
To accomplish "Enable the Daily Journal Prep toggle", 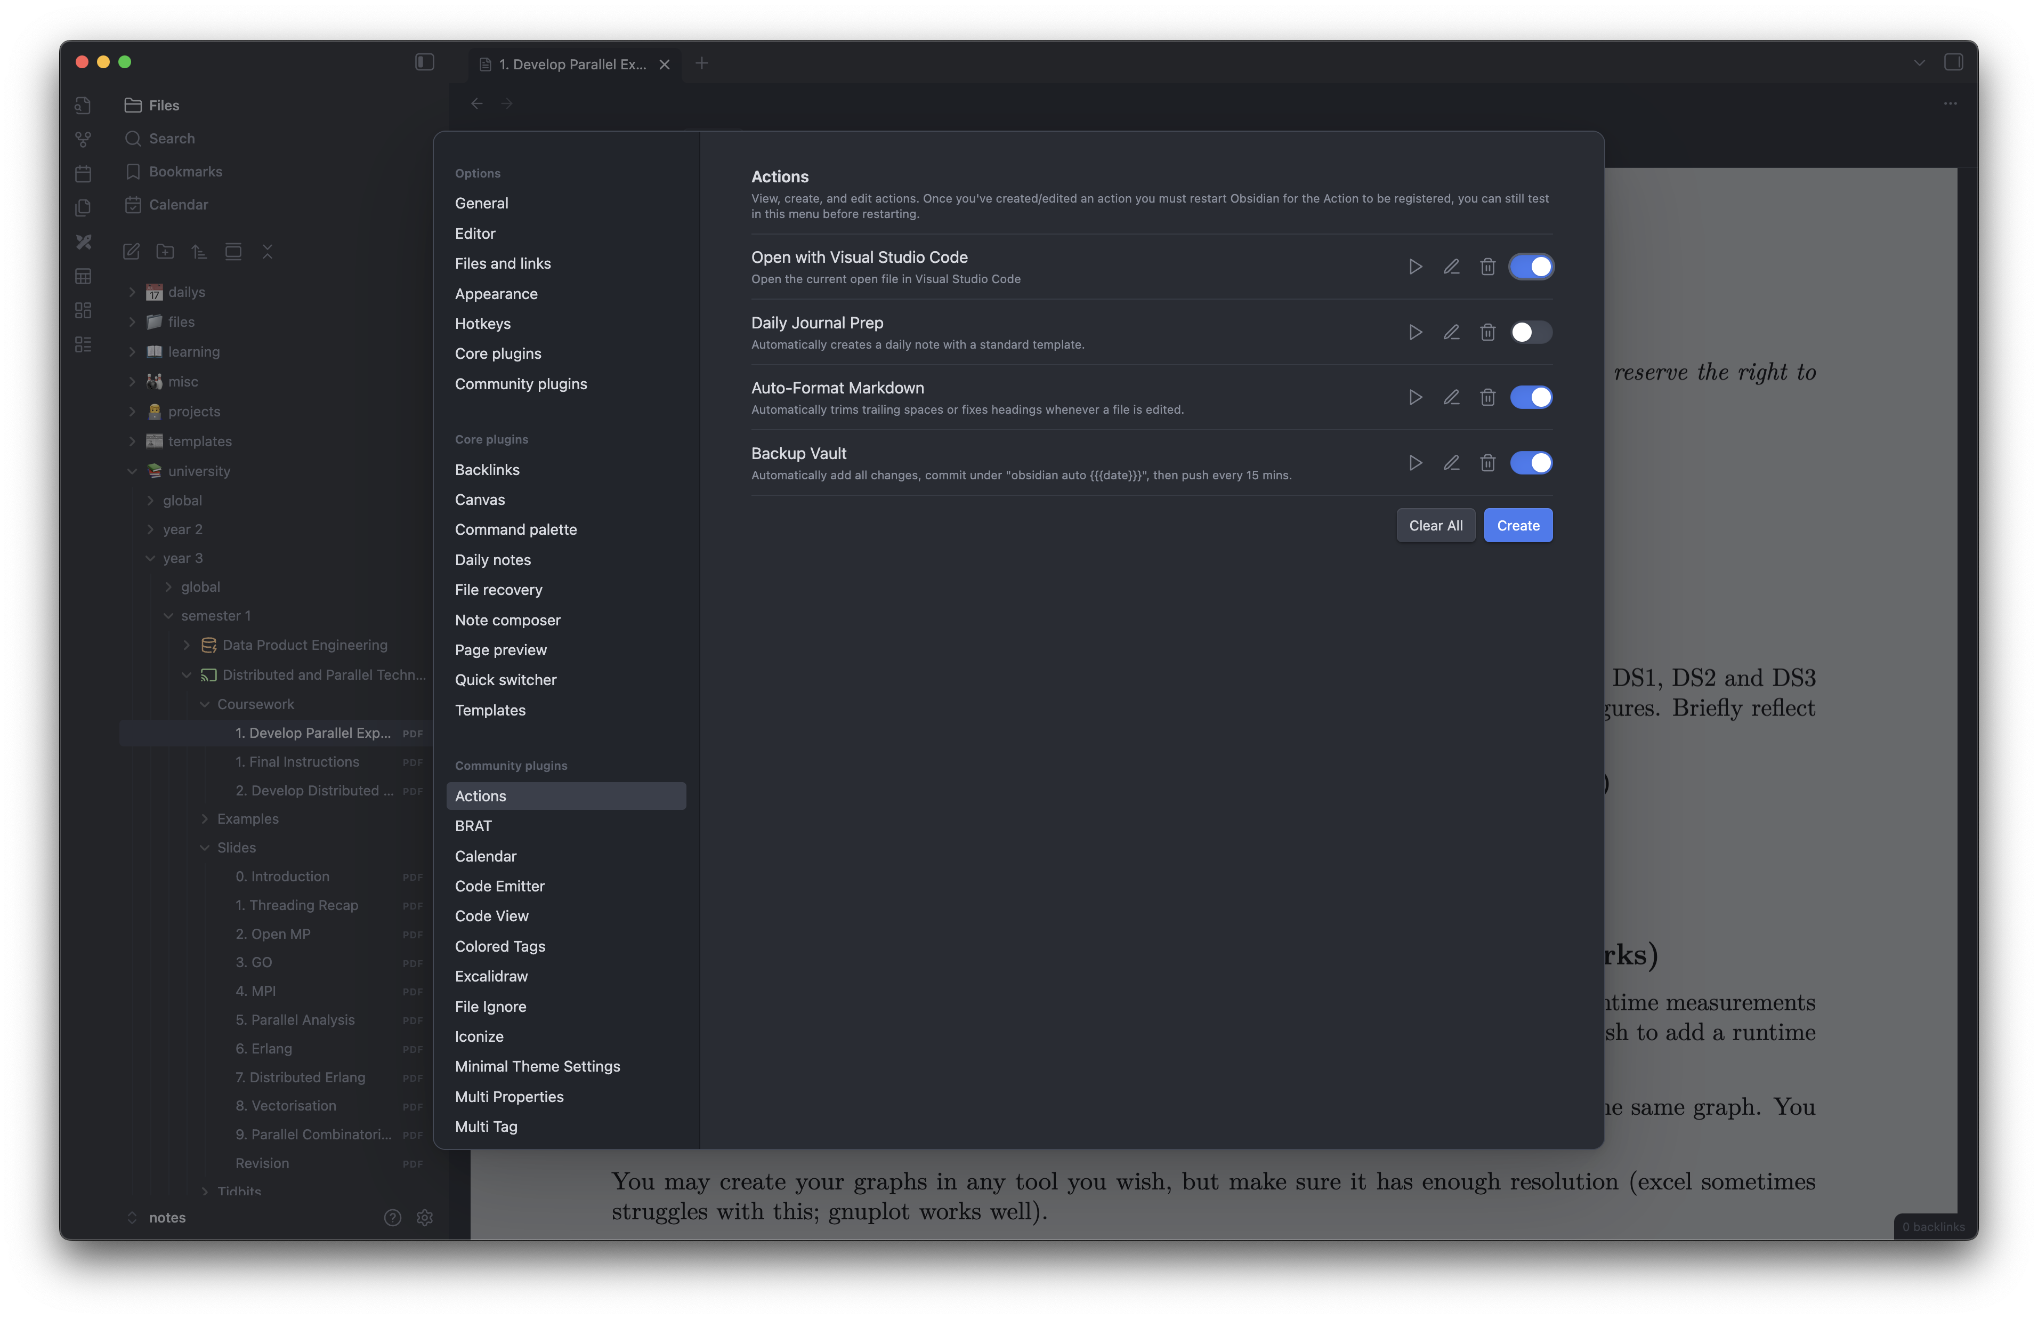I will point(1530,332).
